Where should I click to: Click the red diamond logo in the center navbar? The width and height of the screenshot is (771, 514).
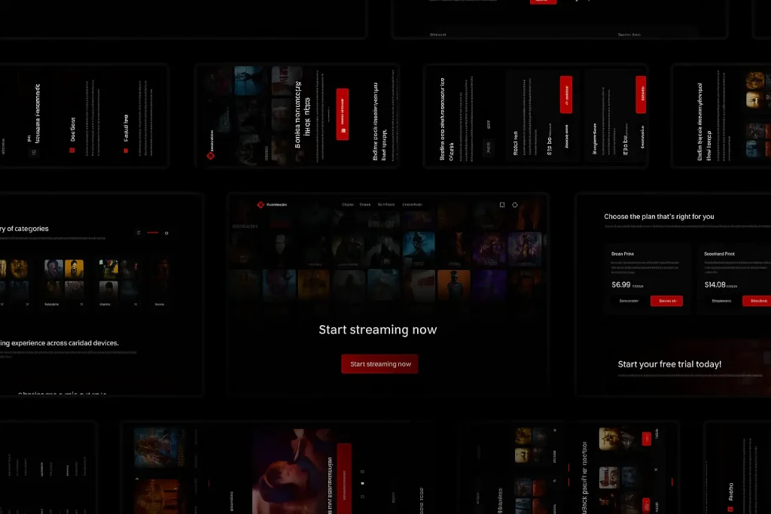(261, 205)
